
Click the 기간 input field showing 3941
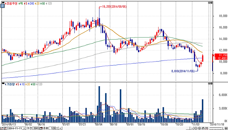[36, 128]
